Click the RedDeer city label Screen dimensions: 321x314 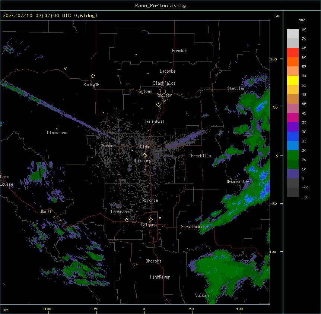(x=164, y=95)
